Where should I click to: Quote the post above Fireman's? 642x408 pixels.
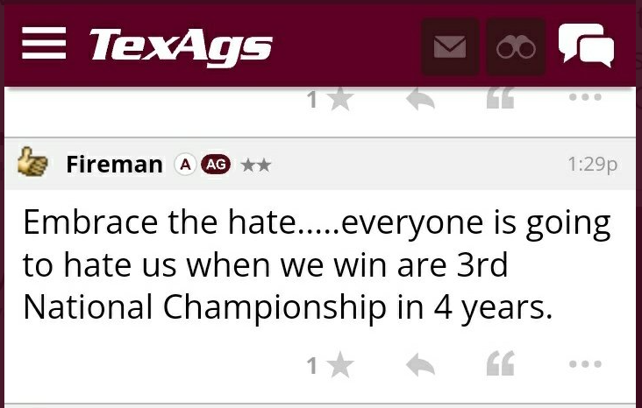501,99
